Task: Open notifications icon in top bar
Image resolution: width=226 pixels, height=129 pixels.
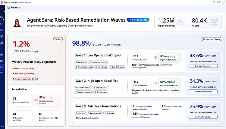Action: coord(218,2)
